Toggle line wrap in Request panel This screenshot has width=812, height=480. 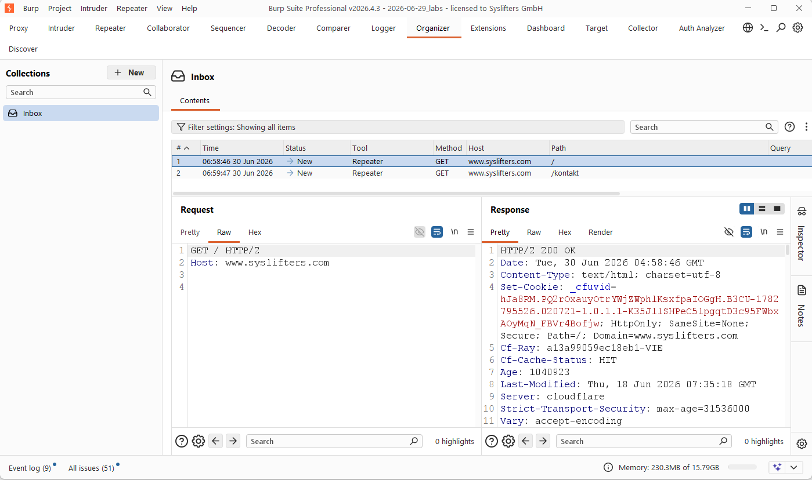[437, 232]
